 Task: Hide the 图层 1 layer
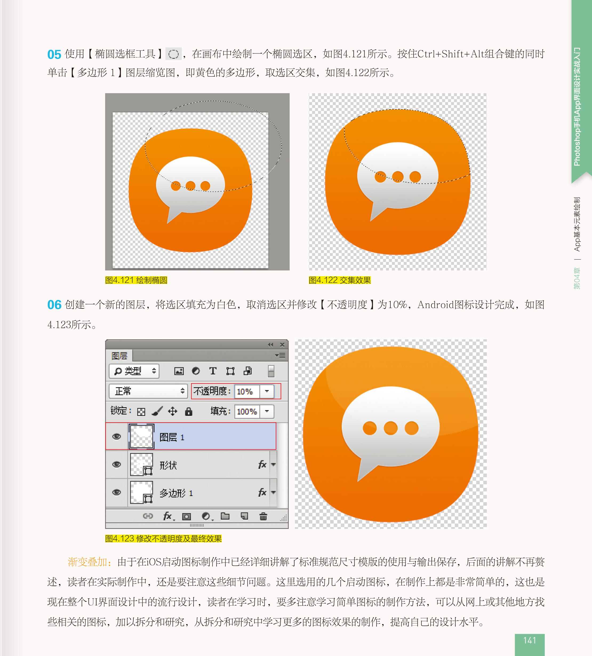pyautogui.click(x=117, y=437)
